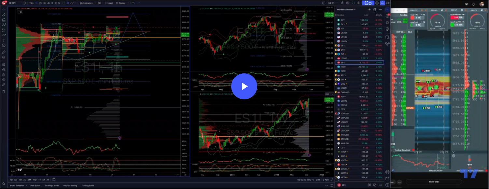Set chart range to All

pyautogui.click(x=48, y=180)
